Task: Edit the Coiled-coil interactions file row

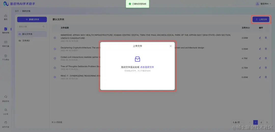Action: tap(260, 58)
